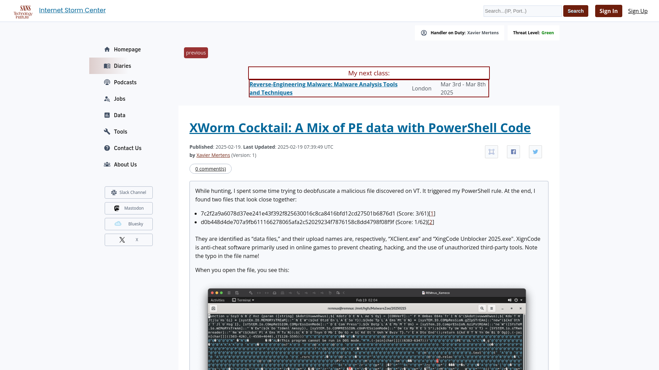Click the Facebook share icon
This screenshot has height=370, width=659.
[x=513, y=151]
